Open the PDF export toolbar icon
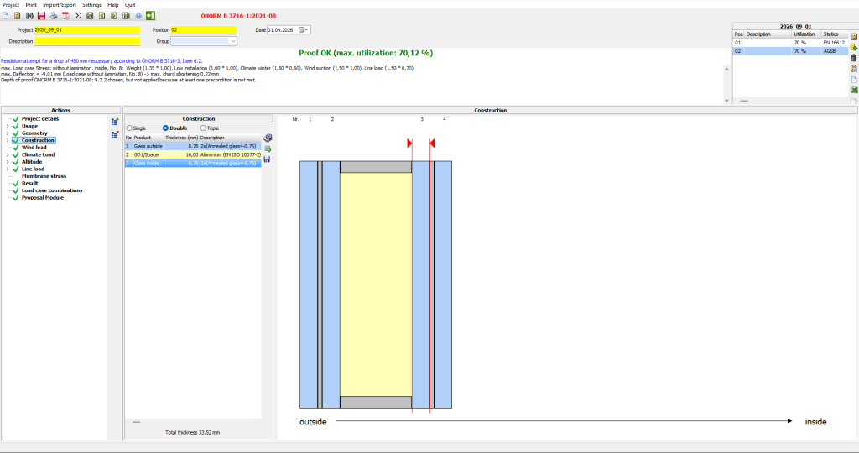The image size is (859, 453). pos(65,16)
